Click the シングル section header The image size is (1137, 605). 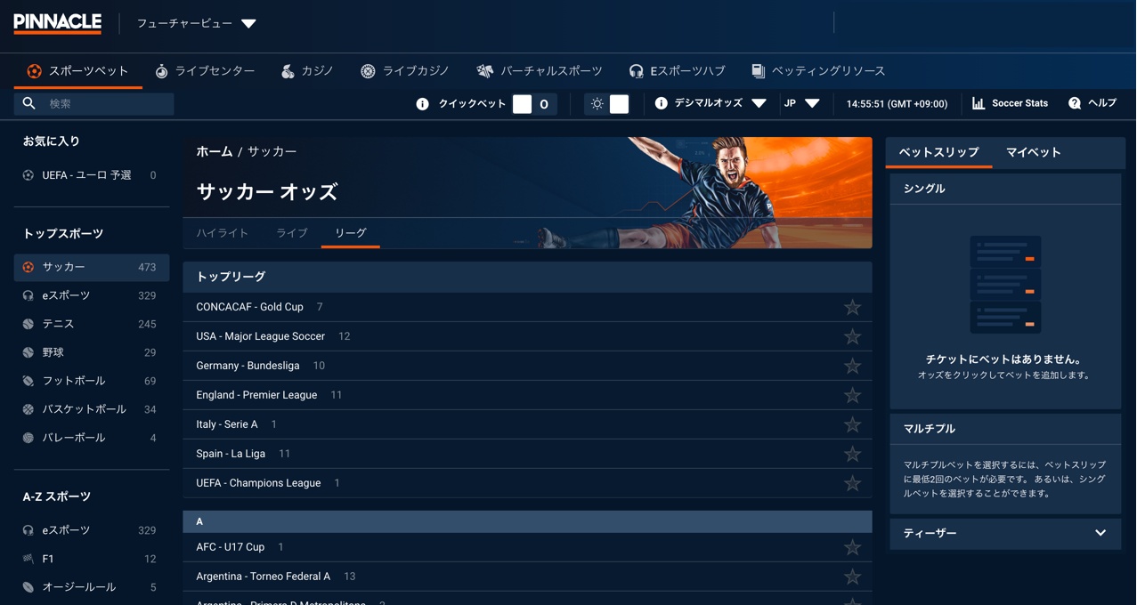pos(1005,189)
